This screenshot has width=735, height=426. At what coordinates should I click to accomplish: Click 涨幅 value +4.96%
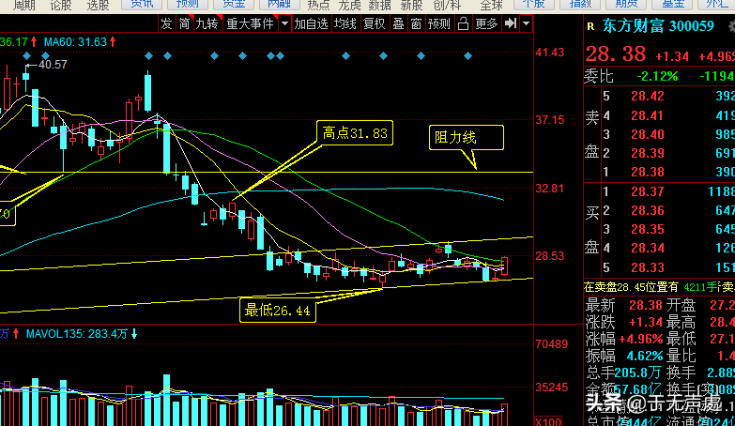click(641, 339)
